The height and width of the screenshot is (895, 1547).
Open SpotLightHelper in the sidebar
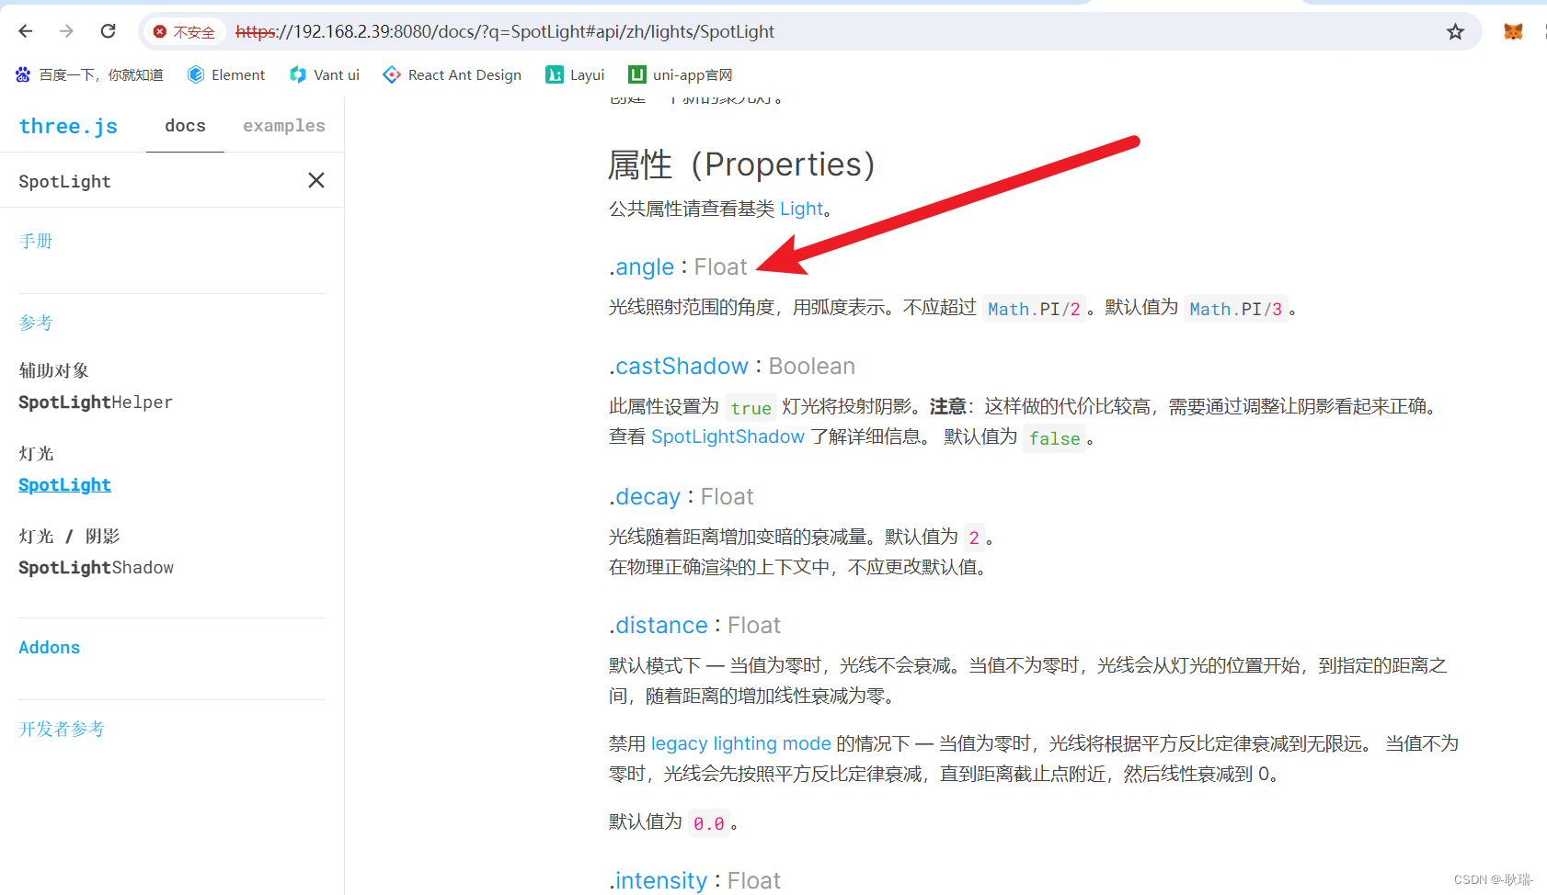coord(96,402)
